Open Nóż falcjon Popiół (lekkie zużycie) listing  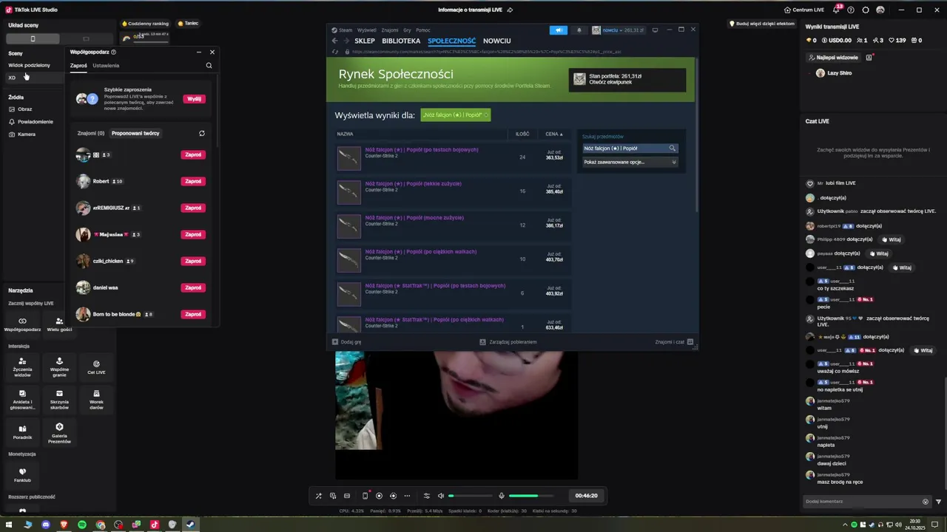click(x=413, y=184)
